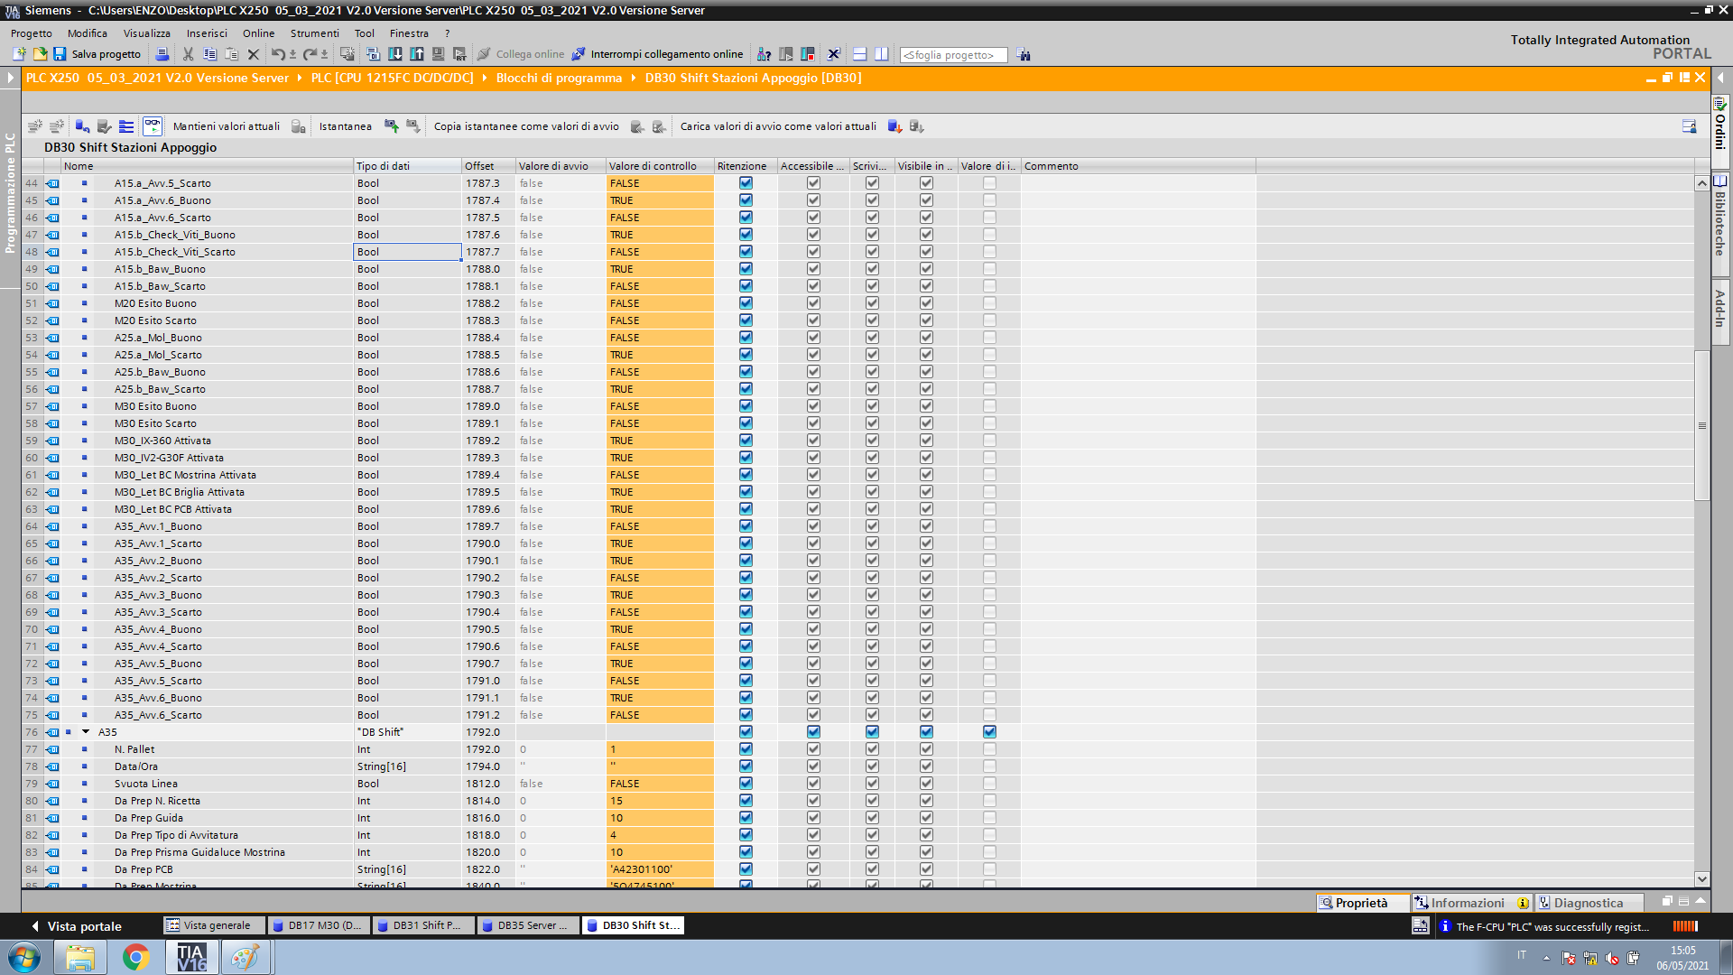Image resolution: width=1733 pixels, height=975 pixels.
Task: Click split editor horizontally icon
Action: [859, 54]
